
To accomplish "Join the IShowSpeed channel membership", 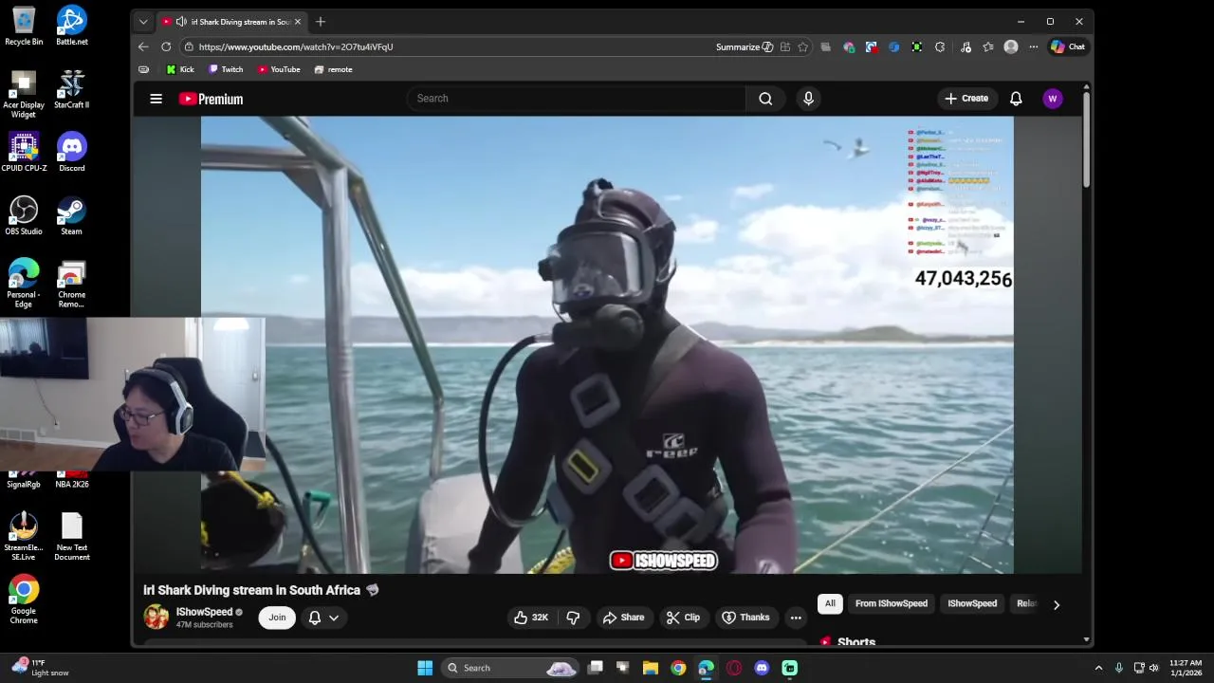I will (277, 618).
